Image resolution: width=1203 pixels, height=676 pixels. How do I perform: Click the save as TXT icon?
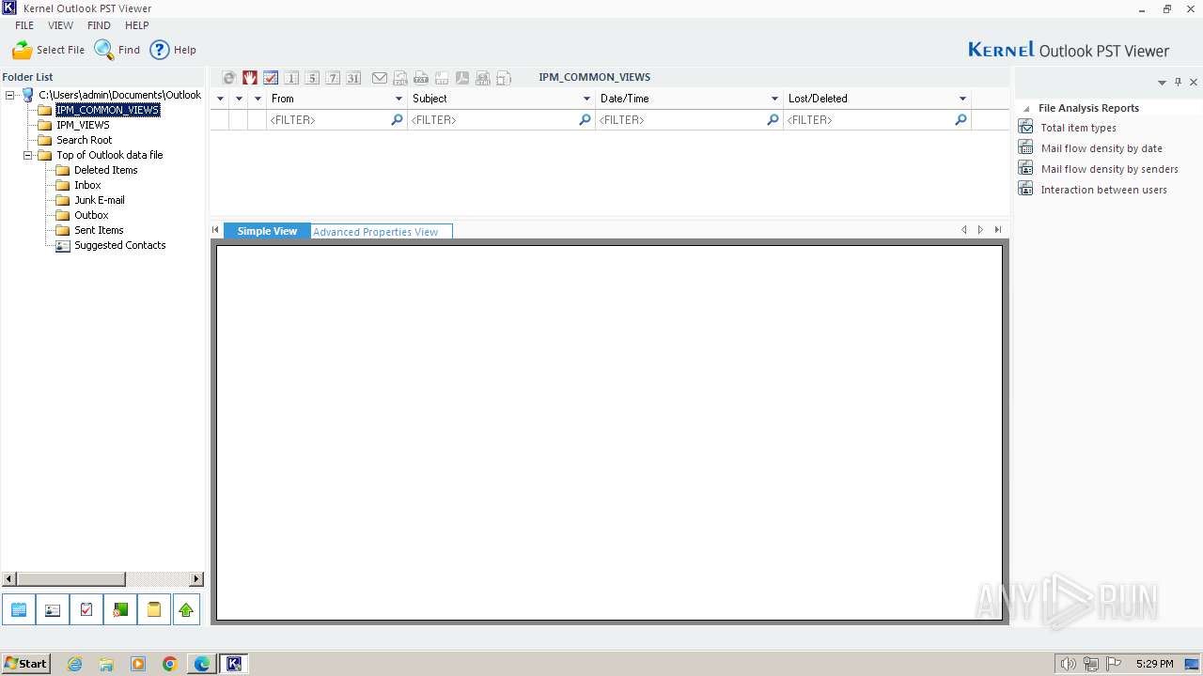click(421, 78)
